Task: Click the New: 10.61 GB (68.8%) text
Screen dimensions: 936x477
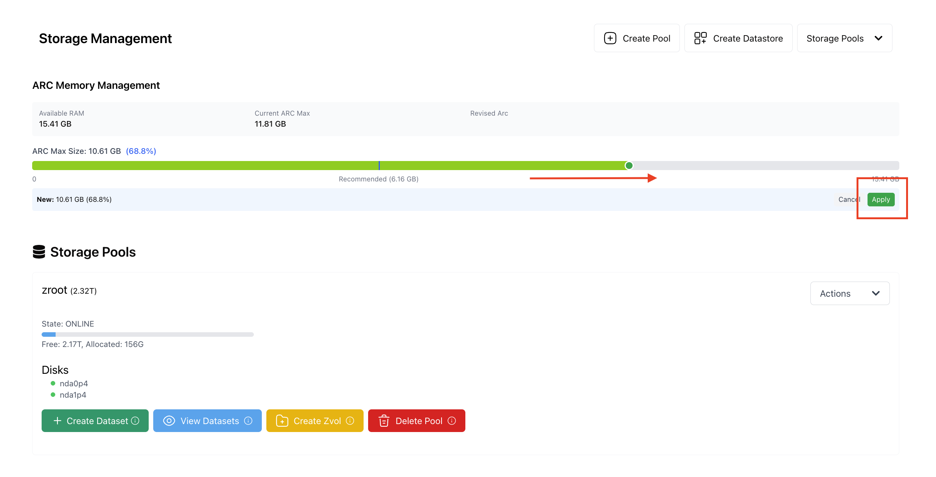Action: tap(74, 200)
